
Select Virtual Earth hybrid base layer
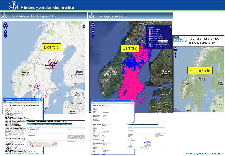150,38
